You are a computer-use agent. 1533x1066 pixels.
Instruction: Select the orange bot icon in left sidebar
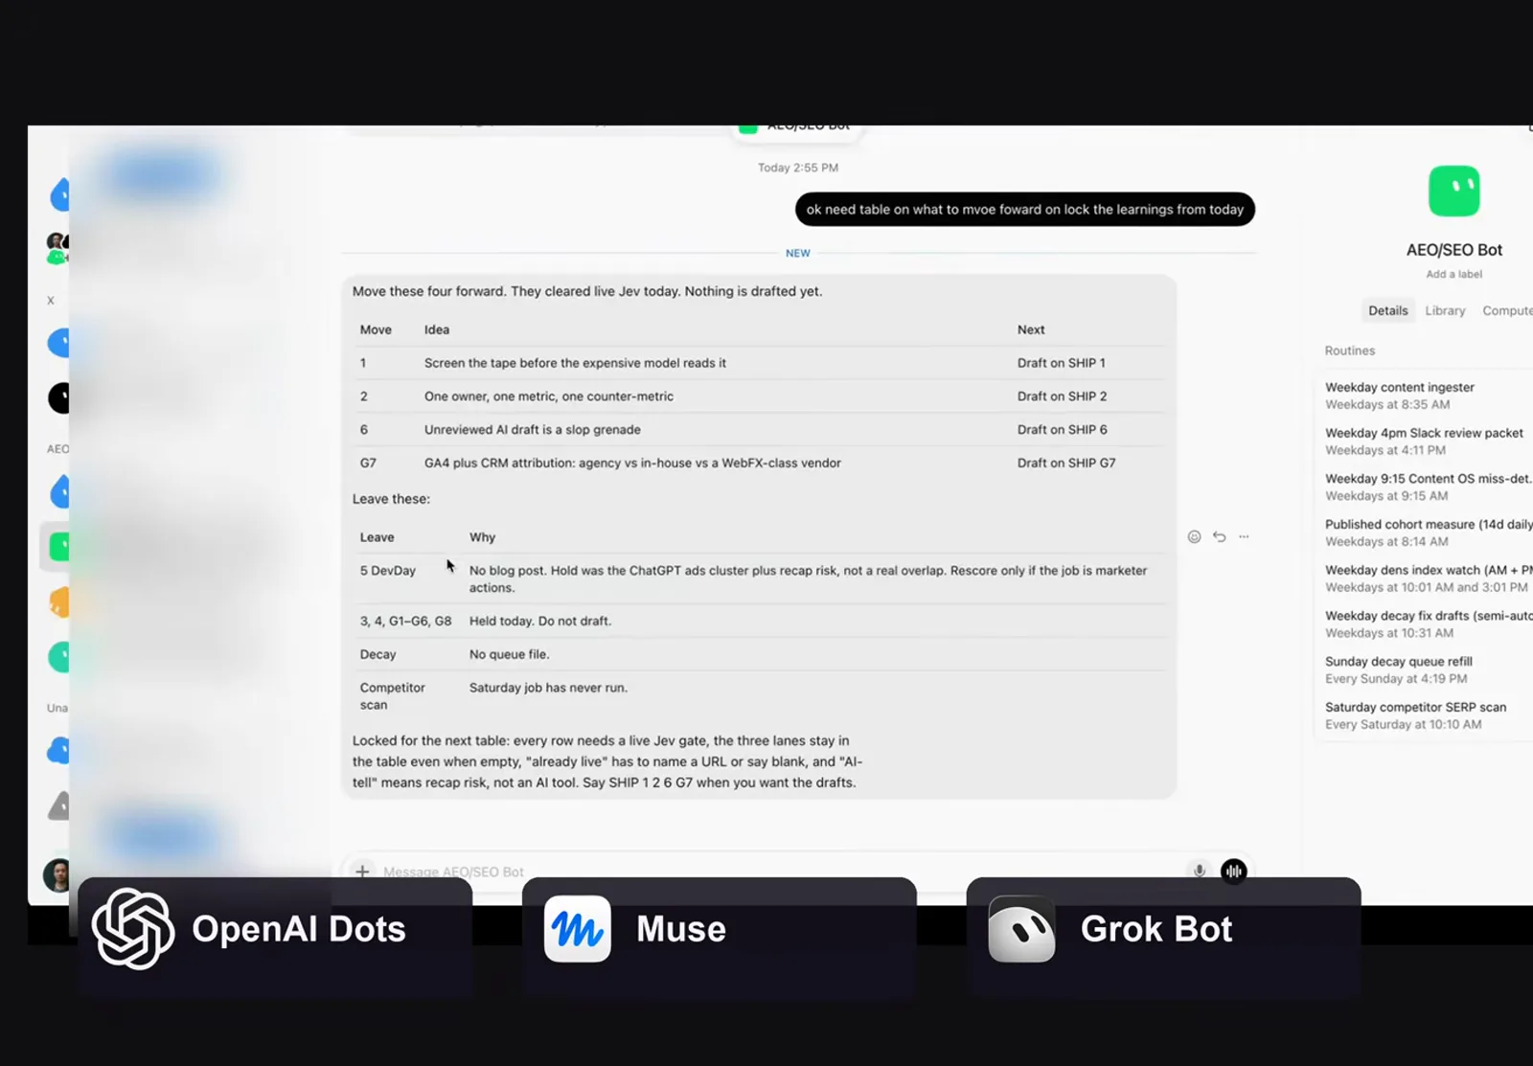[59, 602]
